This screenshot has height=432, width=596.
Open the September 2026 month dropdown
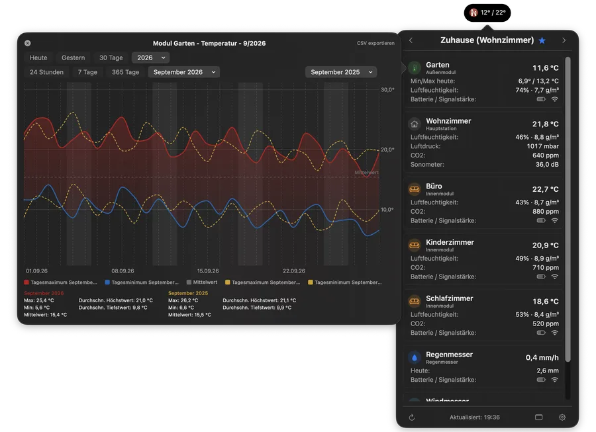184,72
